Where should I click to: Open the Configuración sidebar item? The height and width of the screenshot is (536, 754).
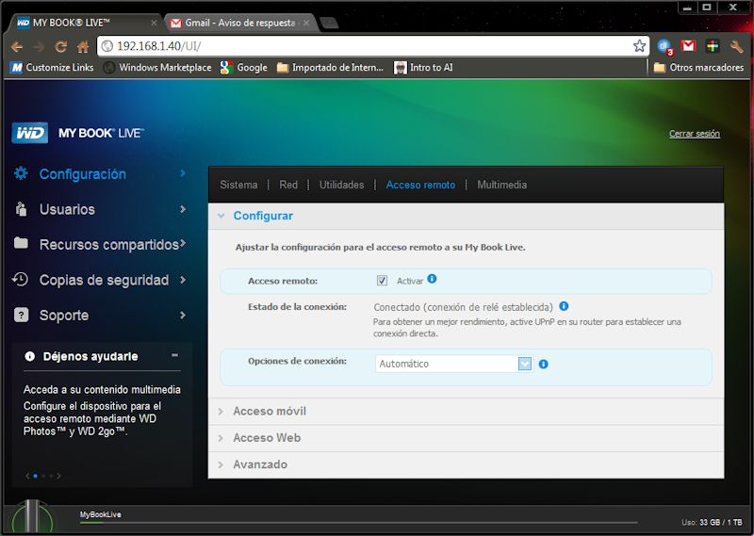[100, 173]
